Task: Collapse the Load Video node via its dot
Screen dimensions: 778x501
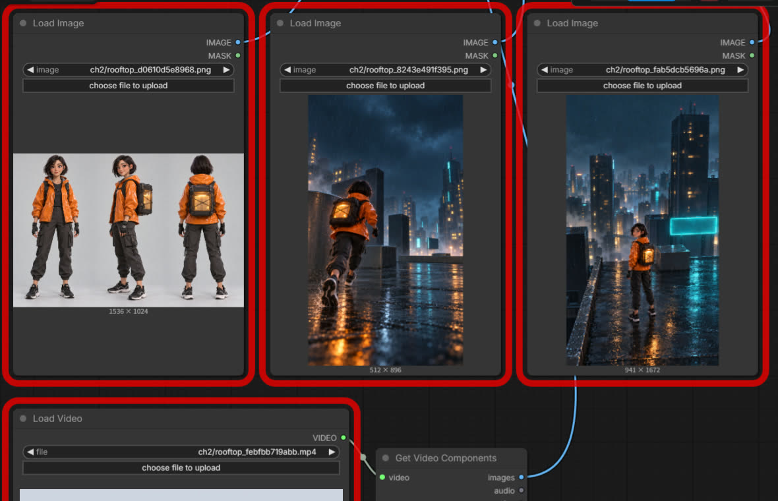Action: tap(23, 419)
